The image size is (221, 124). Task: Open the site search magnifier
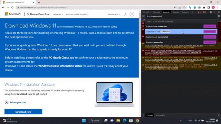tap(125, 14)
